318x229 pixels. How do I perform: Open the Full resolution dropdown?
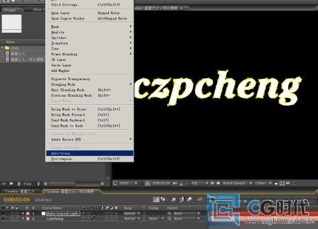199,183
